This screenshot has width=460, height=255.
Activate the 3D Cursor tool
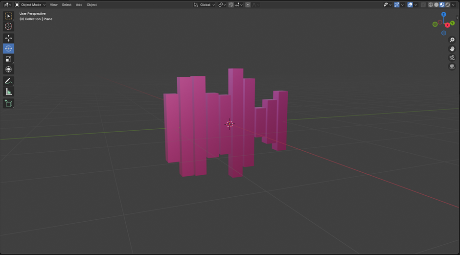[x=8, y=26]
